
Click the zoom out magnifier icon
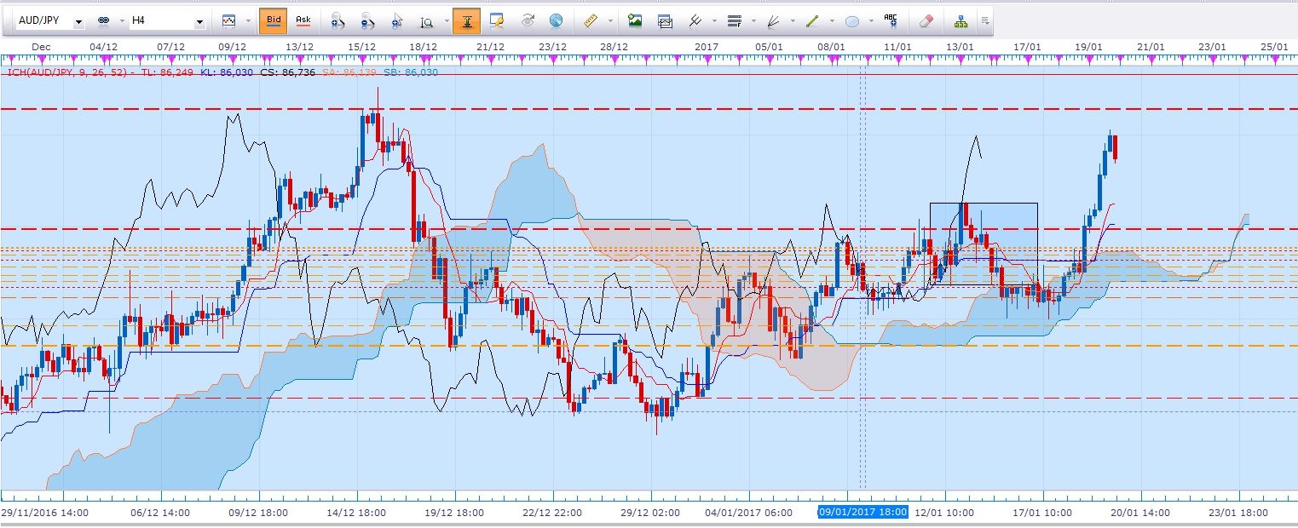tap(367, 20)
